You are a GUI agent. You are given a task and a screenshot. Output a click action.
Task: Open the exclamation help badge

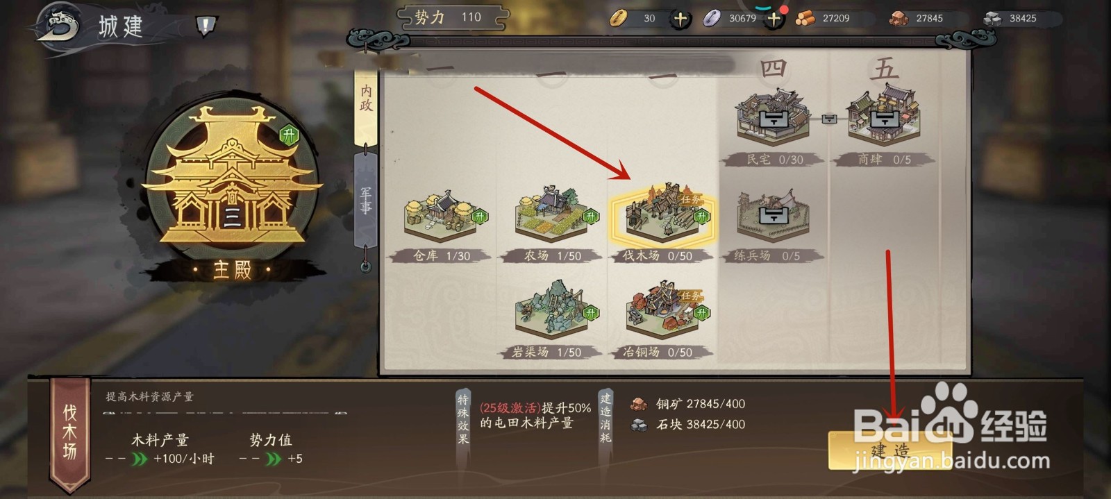point(206,26)
